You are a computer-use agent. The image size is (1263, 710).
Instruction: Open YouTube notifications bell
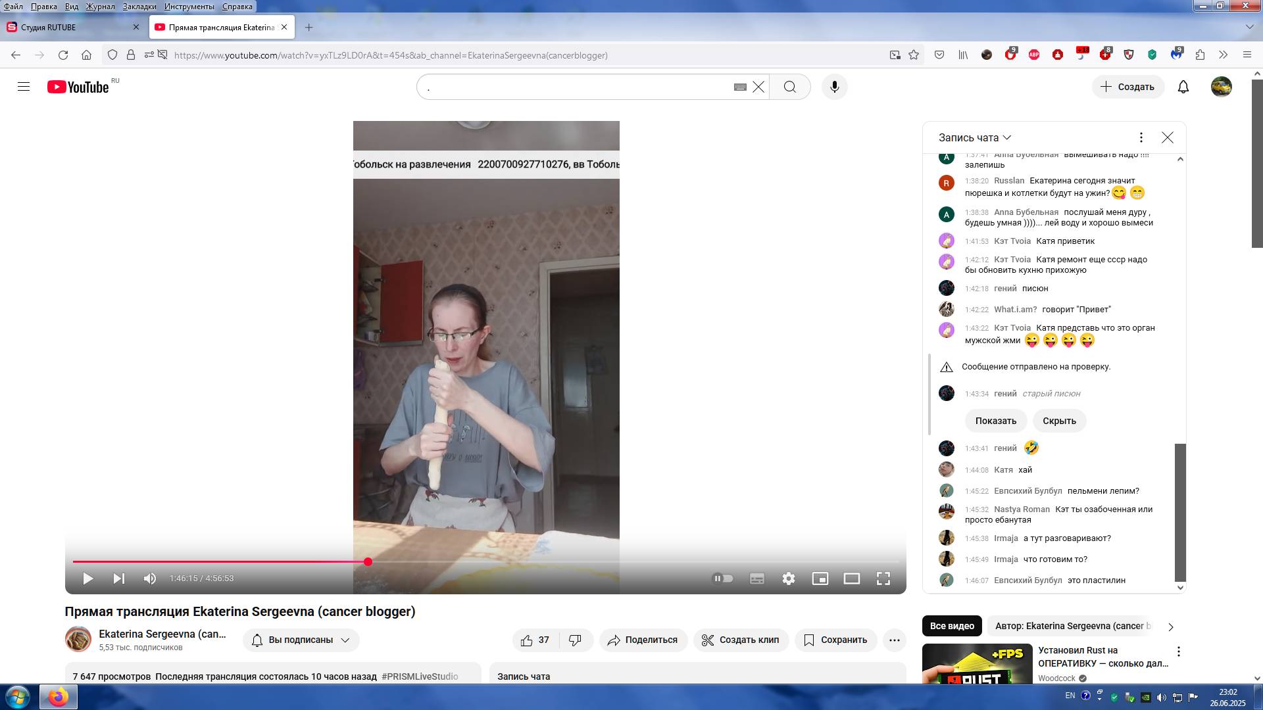[x=1183, y=87]
